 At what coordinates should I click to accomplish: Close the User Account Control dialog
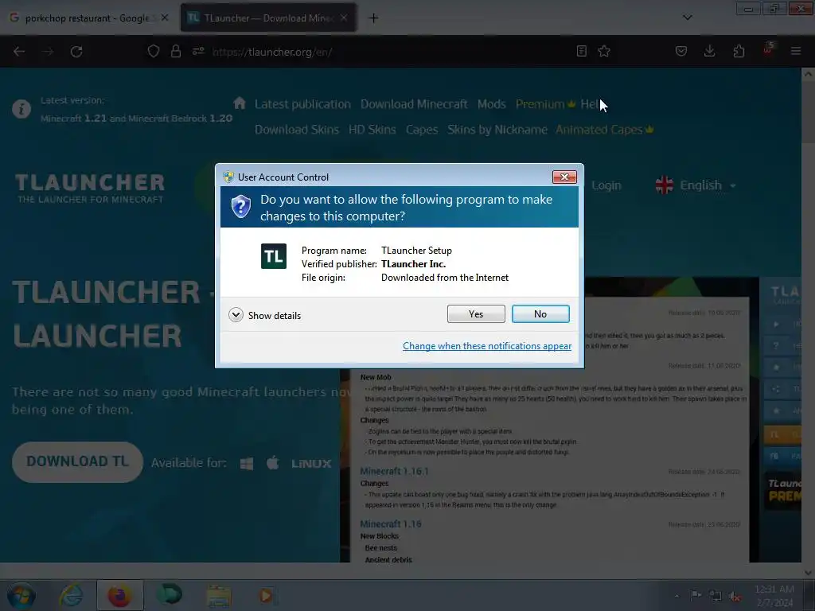pos(564,177)
